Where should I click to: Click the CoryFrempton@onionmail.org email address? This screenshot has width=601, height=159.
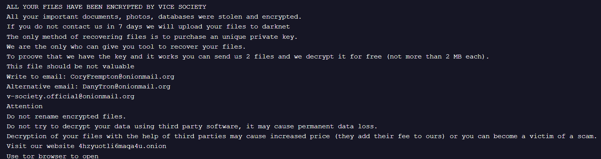[x=122, y=77]
